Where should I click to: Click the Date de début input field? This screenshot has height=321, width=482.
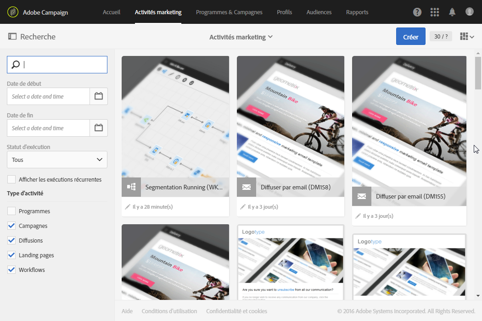click(48, 96)
